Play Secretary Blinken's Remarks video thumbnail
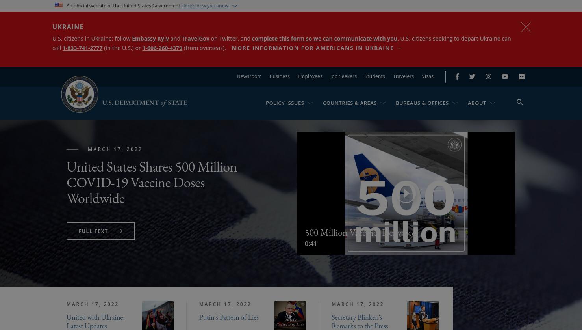Screen dimensions: 582x330 click(x=423, y=317)
